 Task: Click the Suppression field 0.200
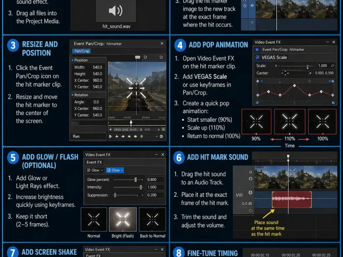155,195
